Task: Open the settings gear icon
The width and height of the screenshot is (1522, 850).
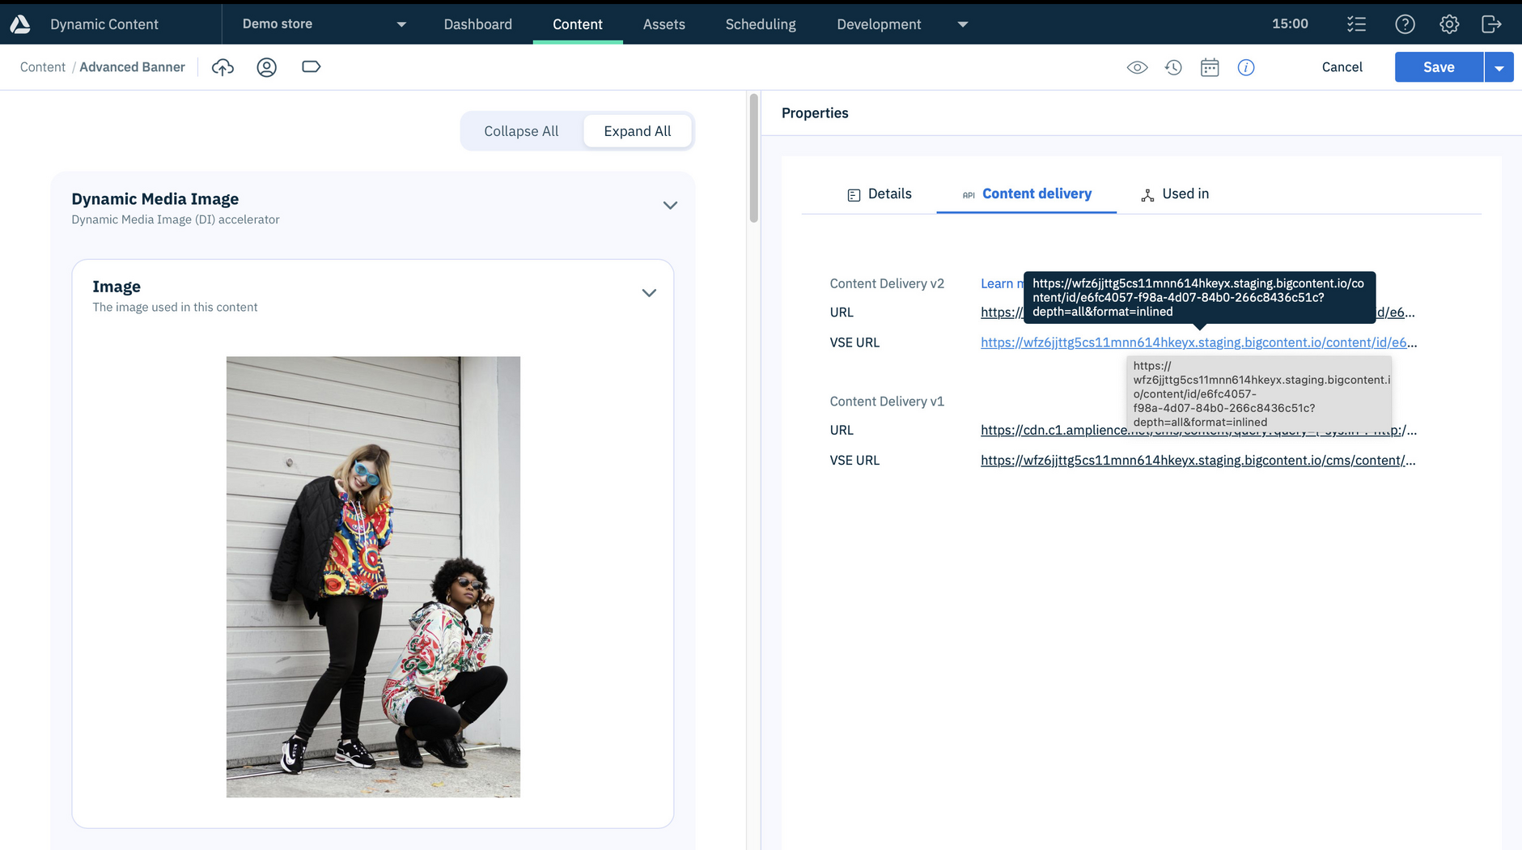Action: (x=1449, y=24)
